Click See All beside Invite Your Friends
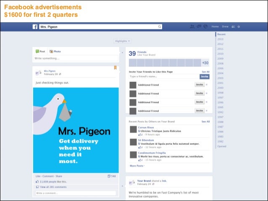This screenshot has height=201, width=268. (x=205, y=72)
